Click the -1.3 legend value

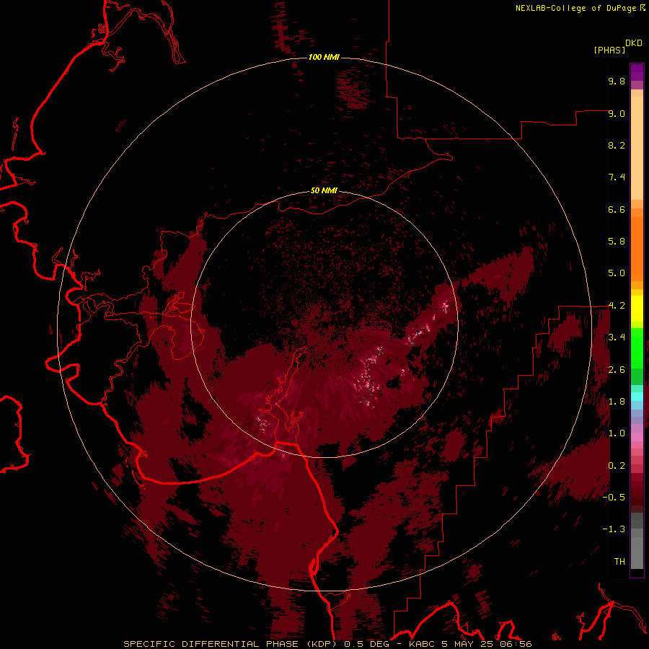tap(614, 529)
